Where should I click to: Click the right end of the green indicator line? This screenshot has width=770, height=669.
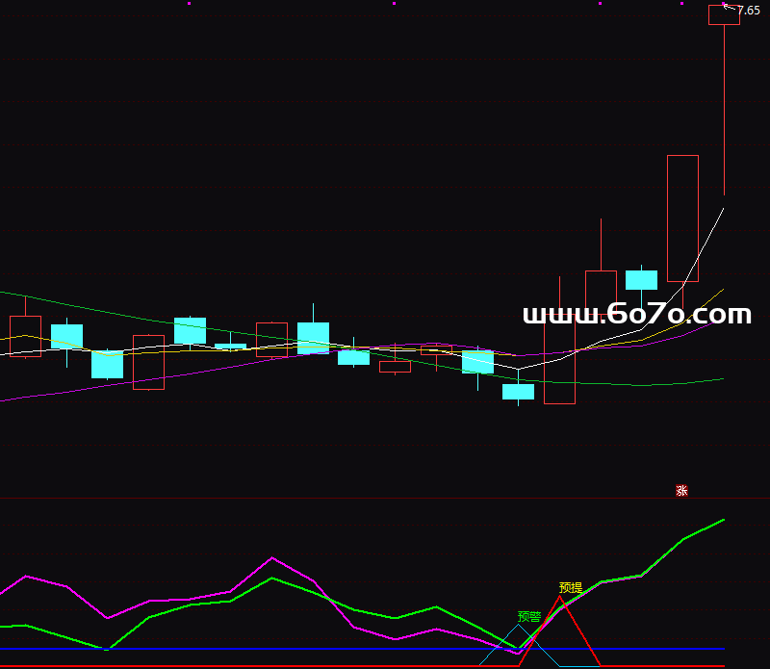(723, 520)
